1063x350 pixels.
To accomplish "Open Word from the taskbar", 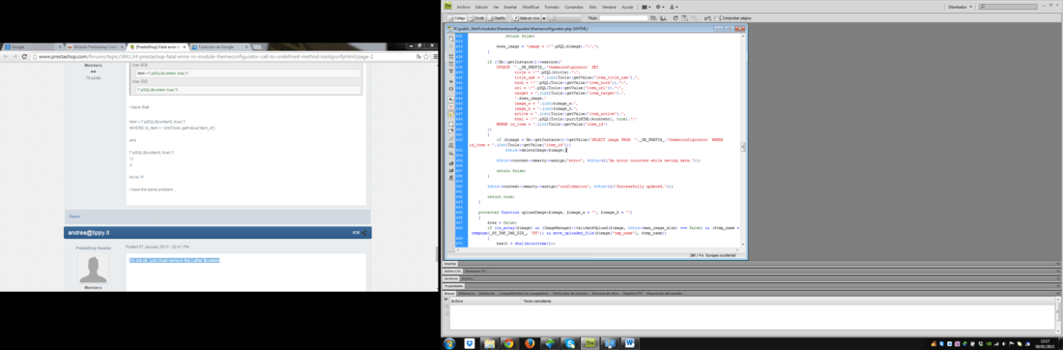I will 630,343.
